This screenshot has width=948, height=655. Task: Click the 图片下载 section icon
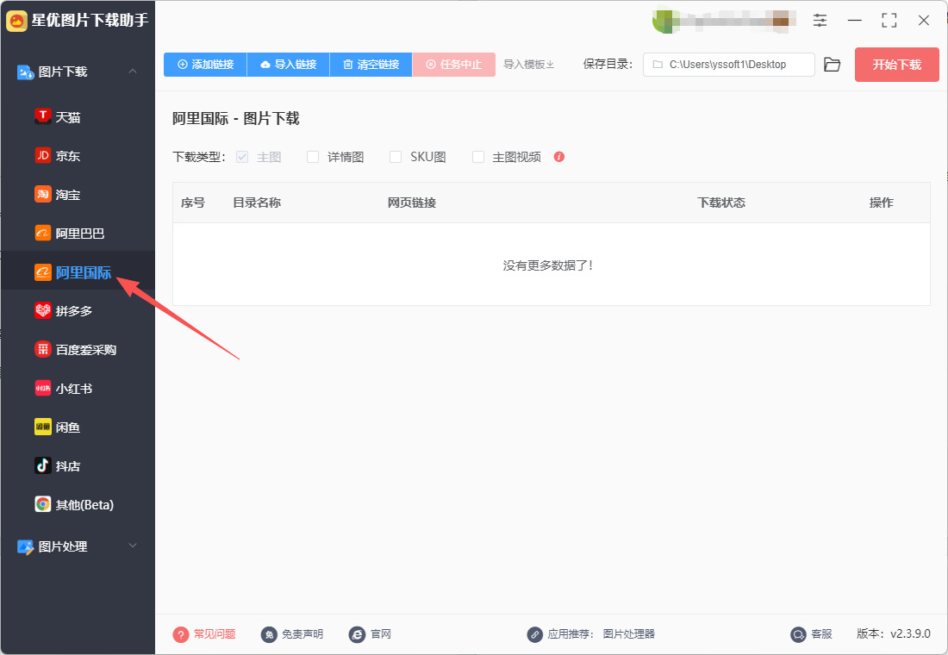click(25, 72)
